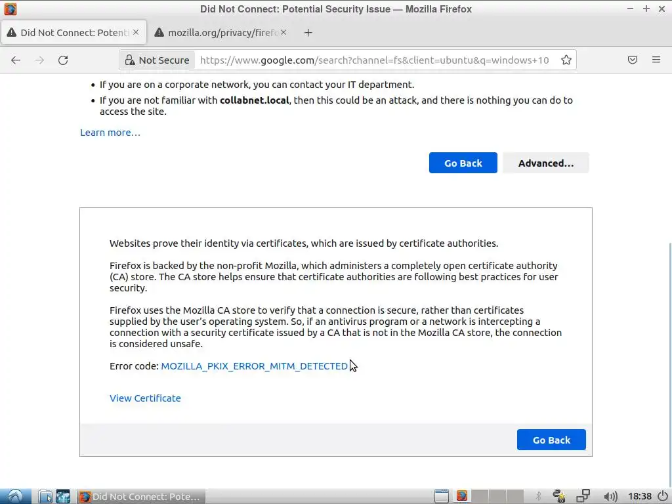Click the Firefox title bar app icon
This screenshot has width=672, height=504.
10,9
